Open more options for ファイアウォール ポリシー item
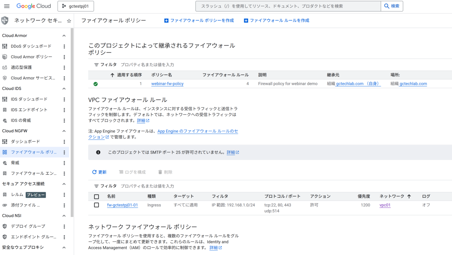The height and width of the screenshot is (255, 452). tap(64, 152)
